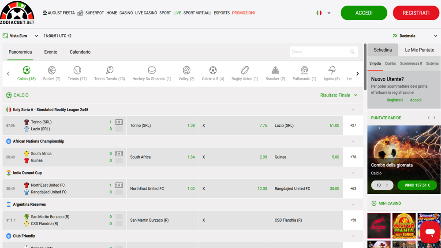Select the Combo bet type tab

[390, 63]
